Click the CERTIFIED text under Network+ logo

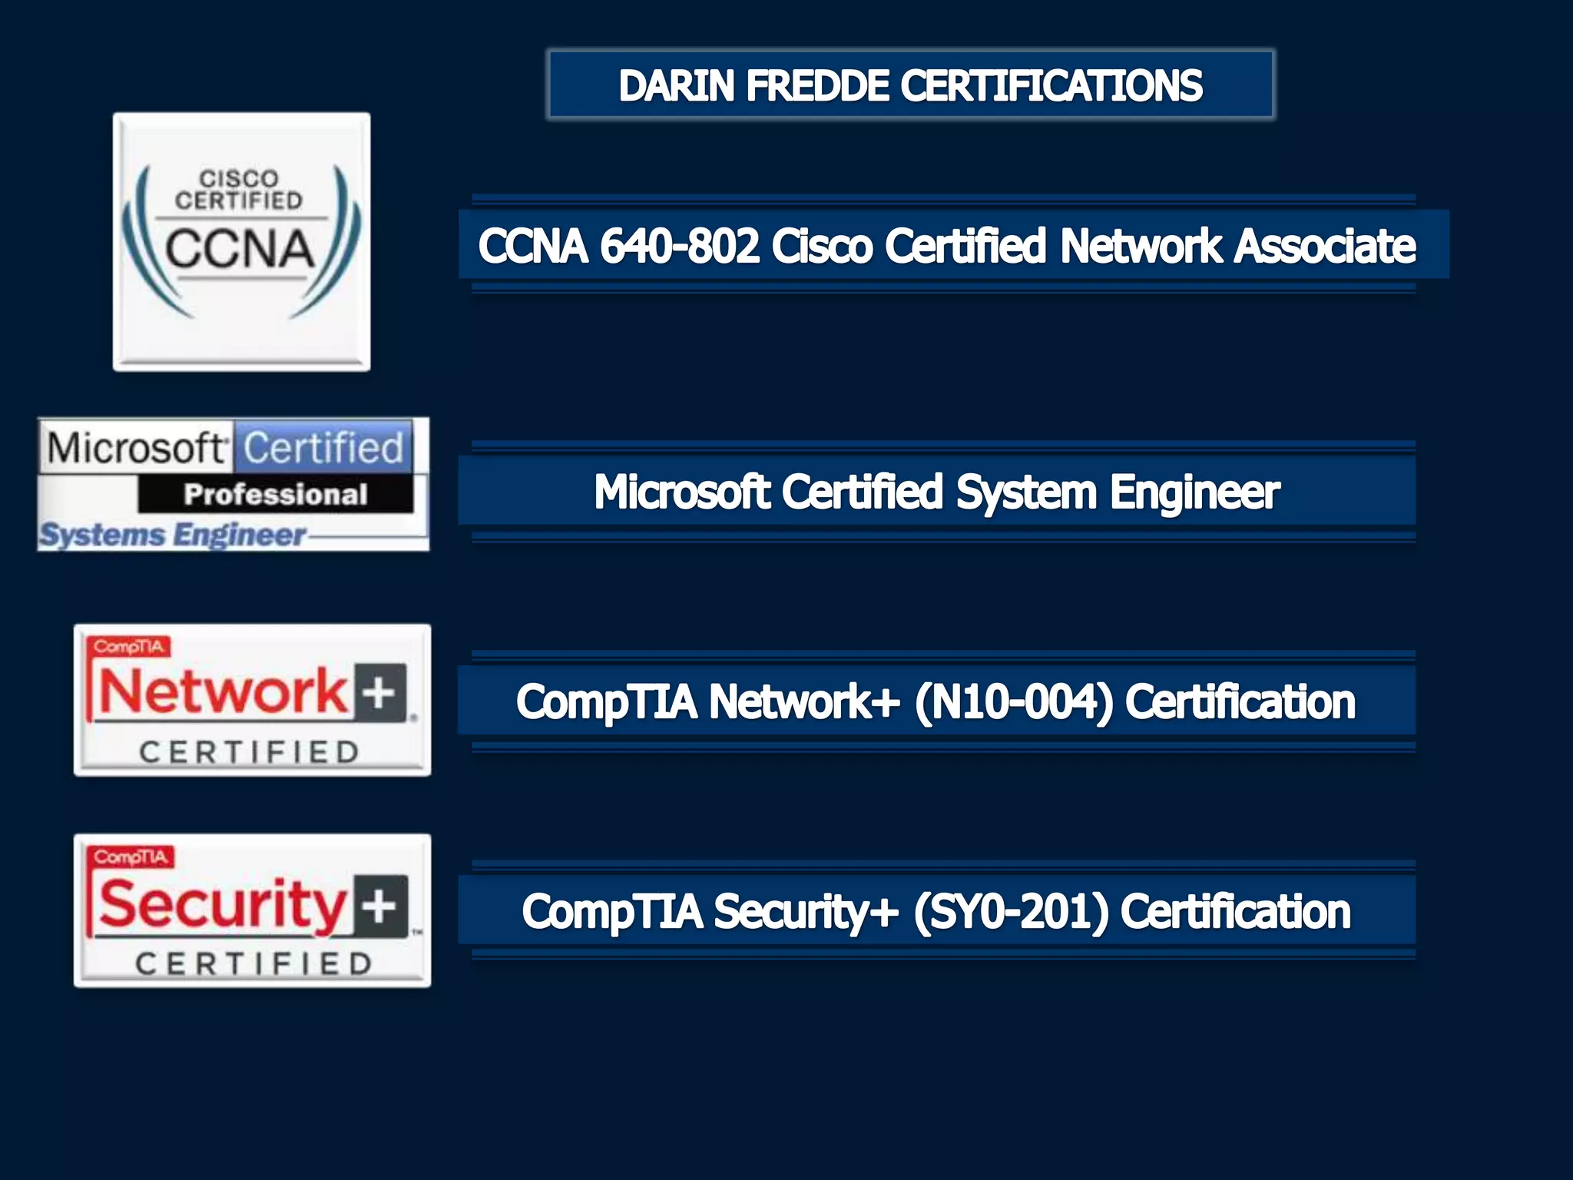coord(249,752)
